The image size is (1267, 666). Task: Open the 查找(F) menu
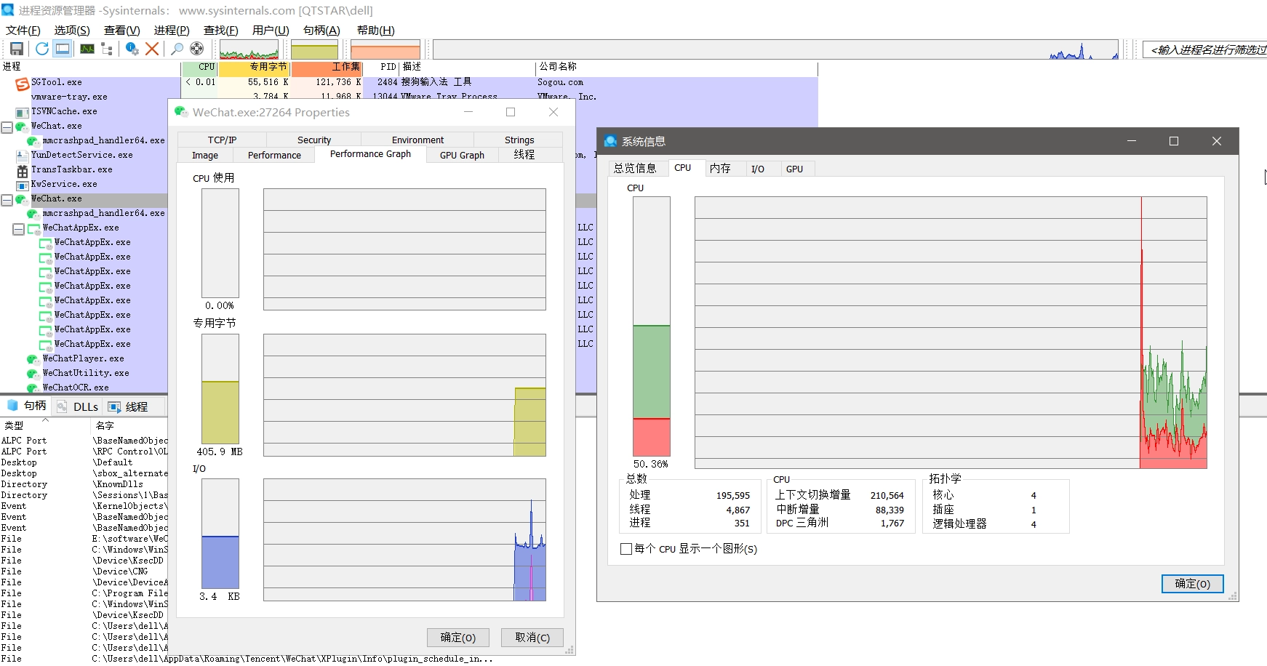click(x=220, y=30)
